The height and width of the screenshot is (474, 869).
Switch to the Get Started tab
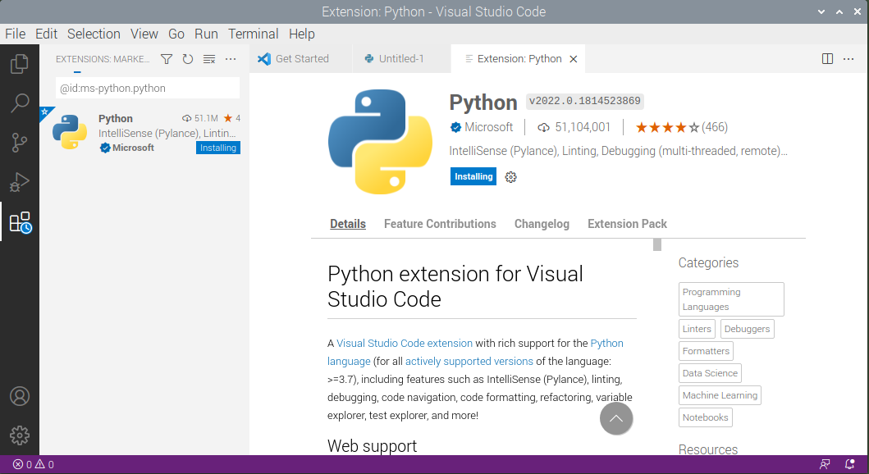pyautogui.click(x=300, y=59)
